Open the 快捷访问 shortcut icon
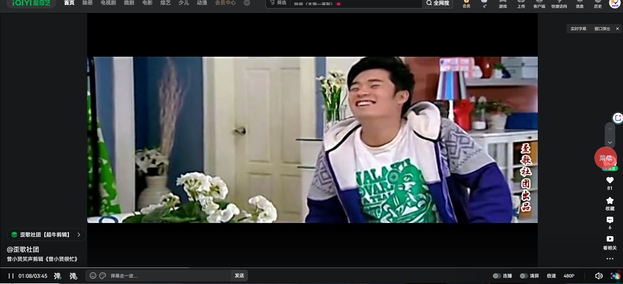The width and height of the screenshot is (623, 284). click(559, 4)
